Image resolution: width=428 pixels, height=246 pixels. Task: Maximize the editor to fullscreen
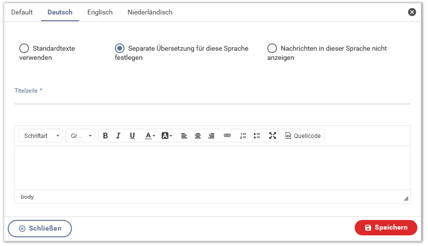273,136
